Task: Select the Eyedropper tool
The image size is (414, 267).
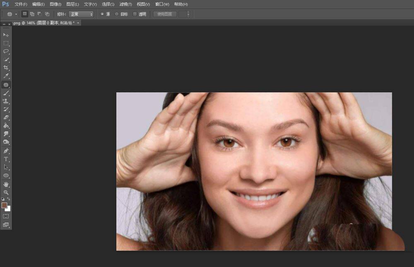Action: pos(6,76)
